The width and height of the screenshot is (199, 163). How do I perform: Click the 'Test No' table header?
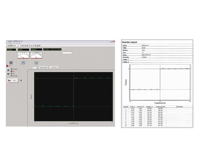tap(126, 107)
